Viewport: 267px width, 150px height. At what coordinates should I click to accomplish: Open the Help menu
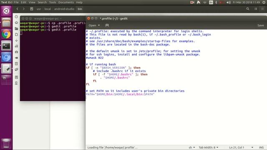[x=79, y=2]
